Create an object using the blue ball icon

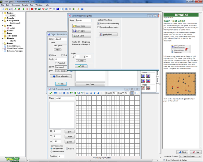[x=58, y=9]
